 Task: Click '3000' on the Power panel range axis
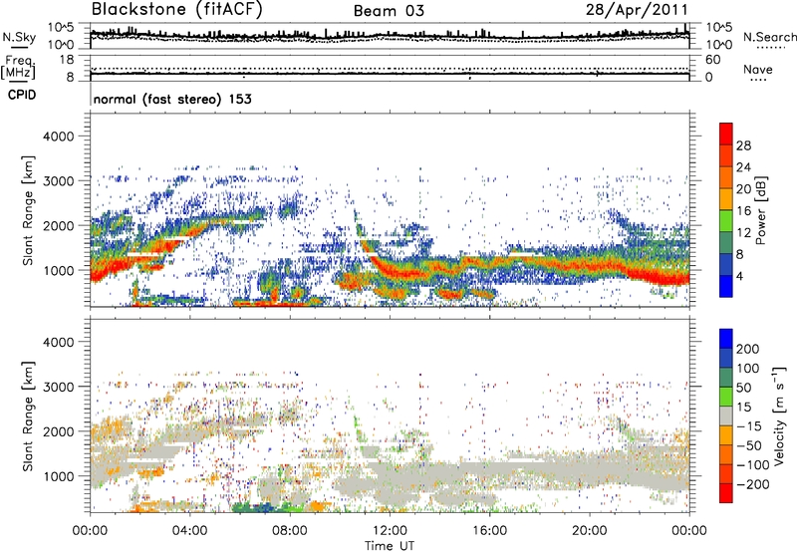58,181
